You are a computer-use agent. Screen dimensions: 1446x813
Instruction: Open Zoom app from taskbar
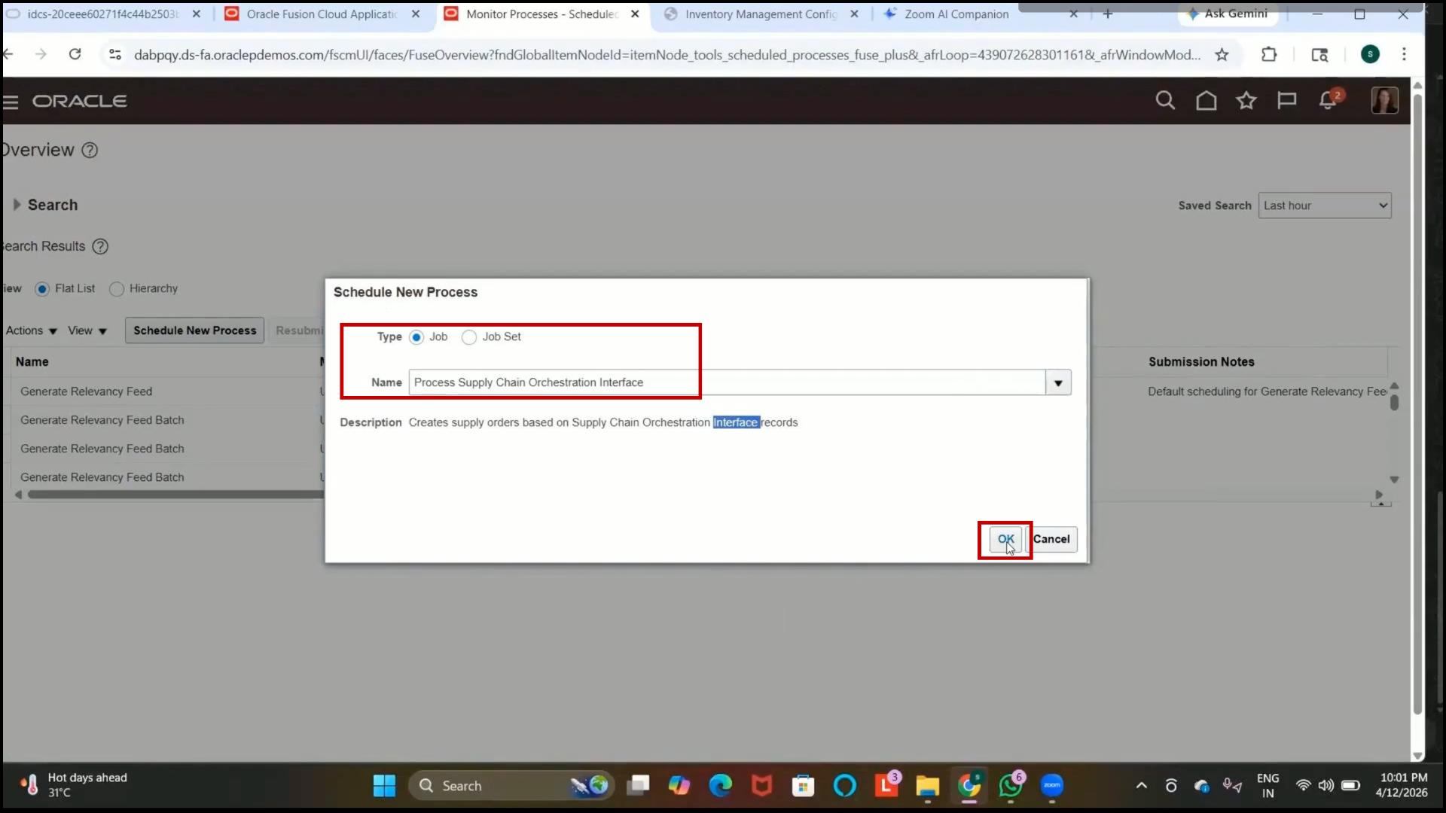pyautogui.click(x=1052, y=786)
